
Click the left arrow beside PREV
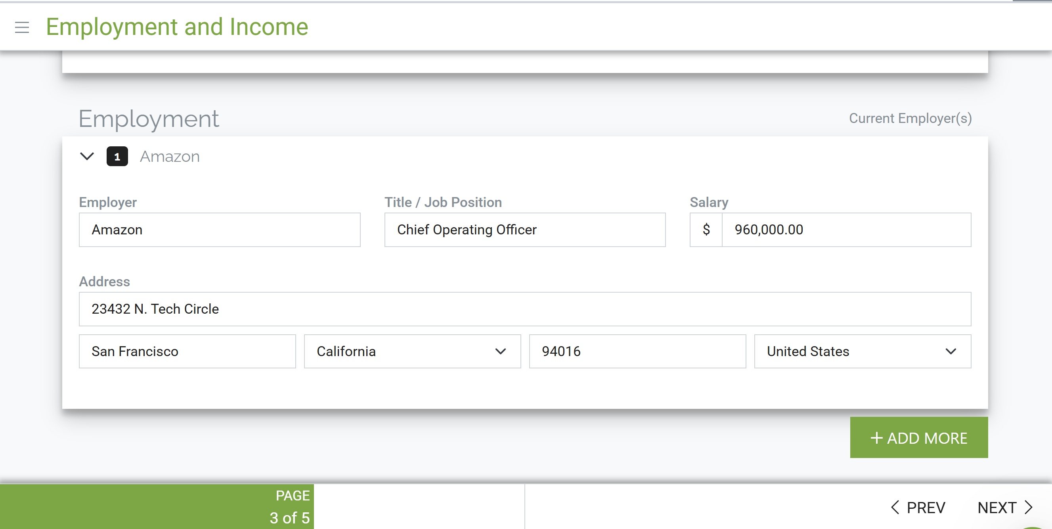895,507
